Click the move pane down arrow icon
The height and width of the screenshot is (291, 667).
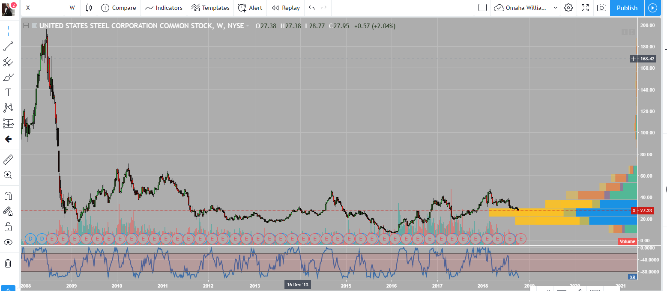(x=625, y=33)
